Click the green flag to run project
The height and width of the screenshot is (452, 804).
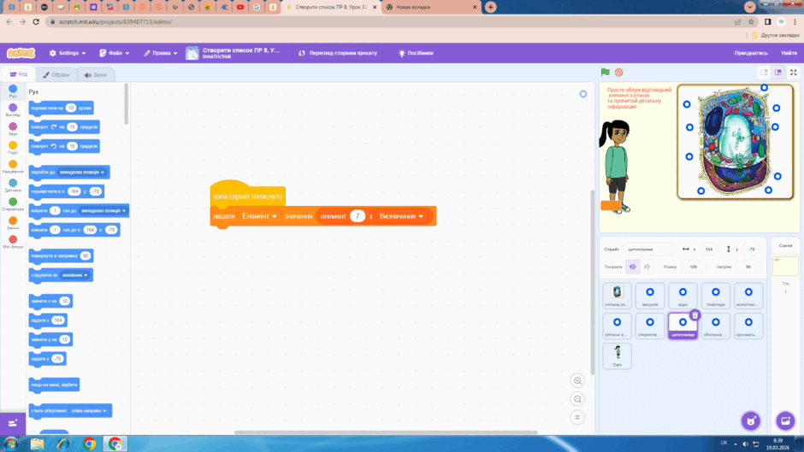tap(605, 73)
